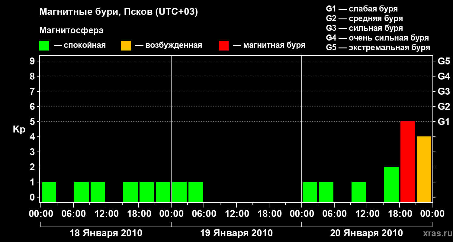Select the red Kp 5 storm bar
The width and height of the screenshot is (453, 242).
point(408,162)
